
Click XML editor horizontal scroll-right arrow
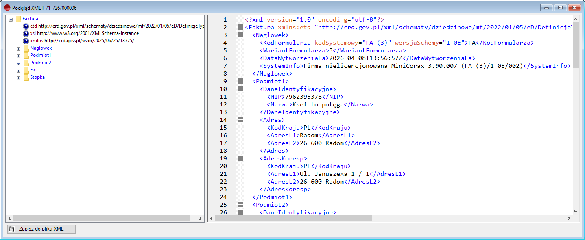click(568, 218)
